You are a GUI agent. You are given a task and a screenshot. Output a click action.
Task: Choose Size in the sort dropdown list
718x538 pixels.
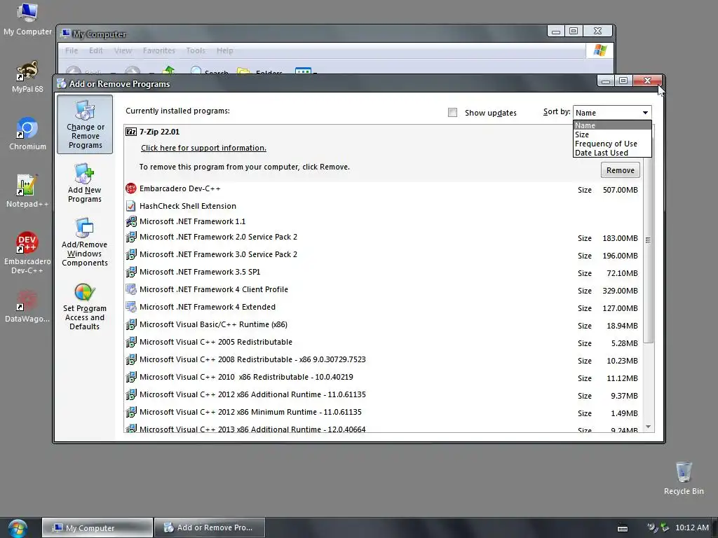click(612, 134)
